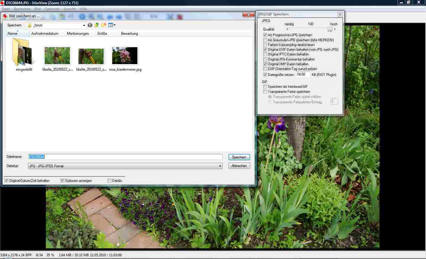Sort files by 'Aufnahmedatum' column
Viewport: 426px width, 259px height.
point(45,34)
